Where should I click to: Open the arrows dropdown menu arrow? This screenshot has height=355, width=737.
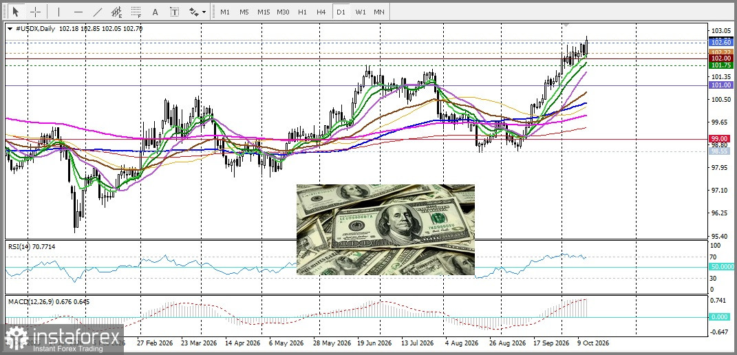point(204,12)
